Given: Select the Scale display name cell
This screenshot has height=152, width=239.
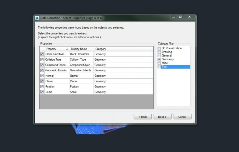Looking at the screenshot, I should [x=81, y=92].
